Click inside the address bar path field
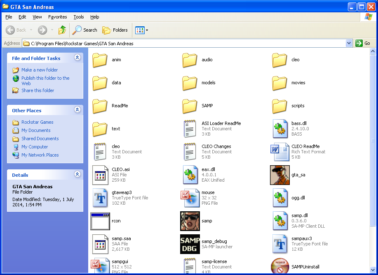The width and height of the screenshot is (378, 275). (184, 44)
